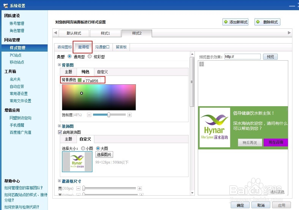This screenshot has width=299, height=210.
Task: Switch to the 沟通窗口 tab
Action: pos(102,47)
